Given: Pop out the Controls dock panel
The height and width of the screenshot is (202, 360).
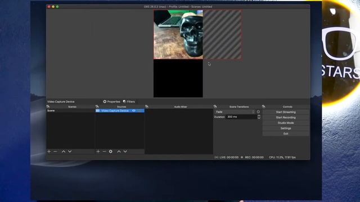Looking at the screenshot, I should pos(264,107).
